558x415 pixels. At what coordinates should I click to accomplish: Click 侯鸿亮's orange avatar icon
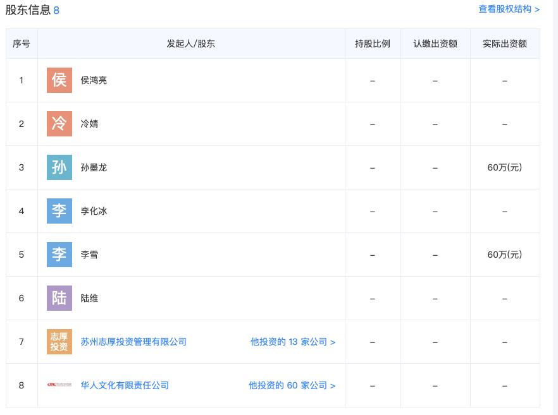[59, 80]
